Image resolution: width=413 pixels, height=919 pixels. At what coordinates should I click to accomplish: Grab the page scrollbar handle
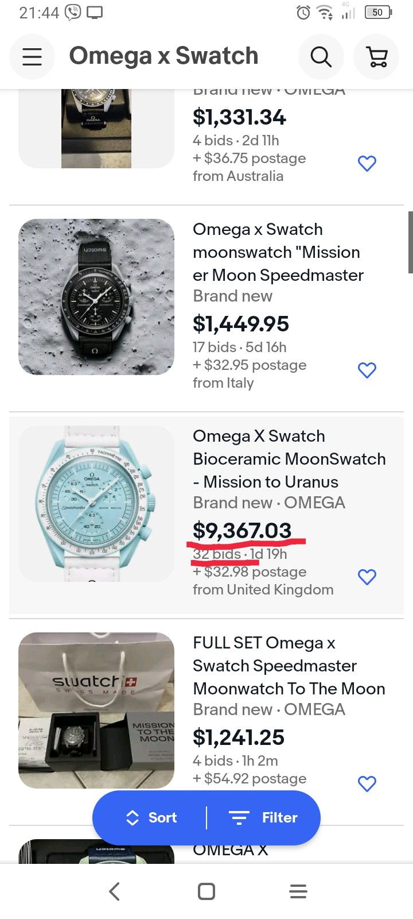pos(410,242)
